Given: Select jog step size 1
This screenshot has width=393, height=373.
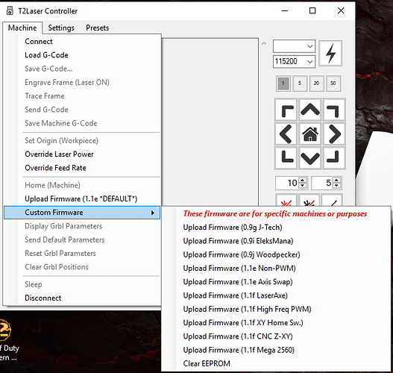Looking at the screenshot, I should pos(283,84).
